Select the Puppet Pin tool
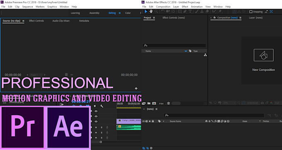Image resolution: width=282 pixels, height=150 pixels. pos(220,12)
